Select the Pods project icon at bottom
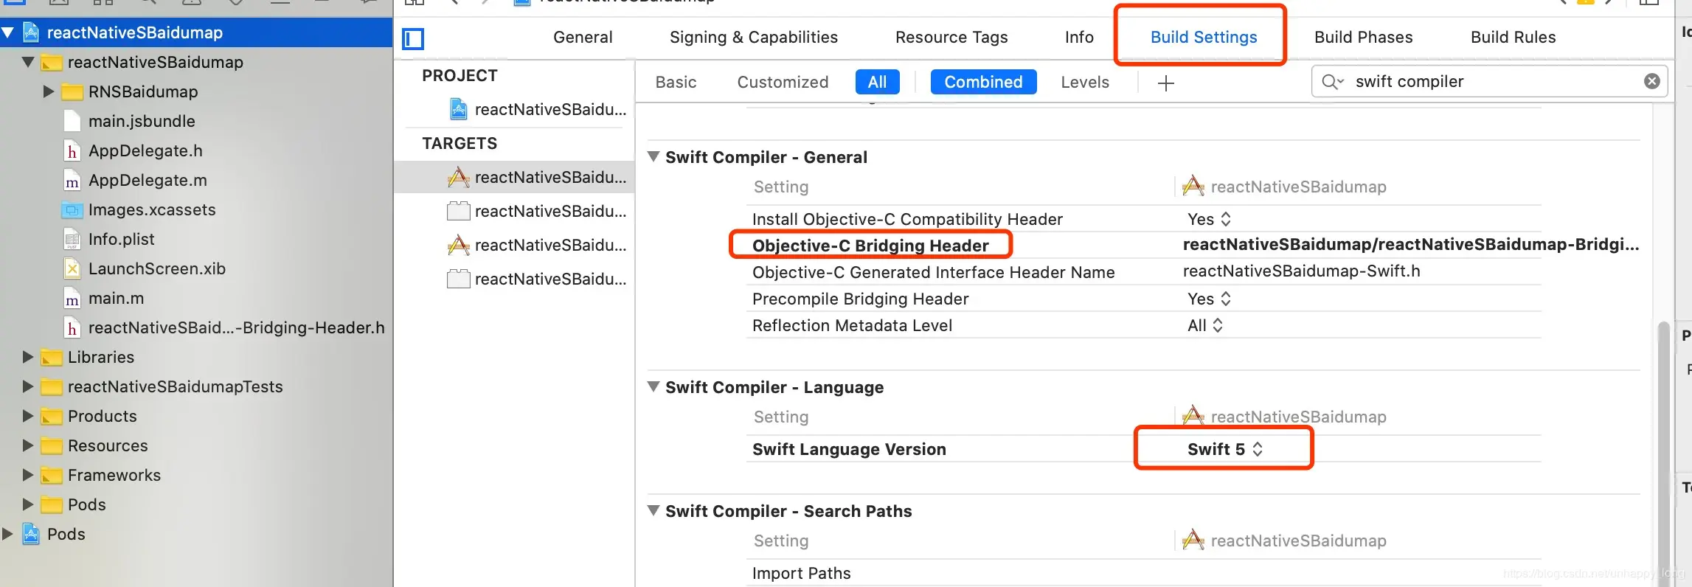This screenshot has width=1692, height=587. coord(31,534)
